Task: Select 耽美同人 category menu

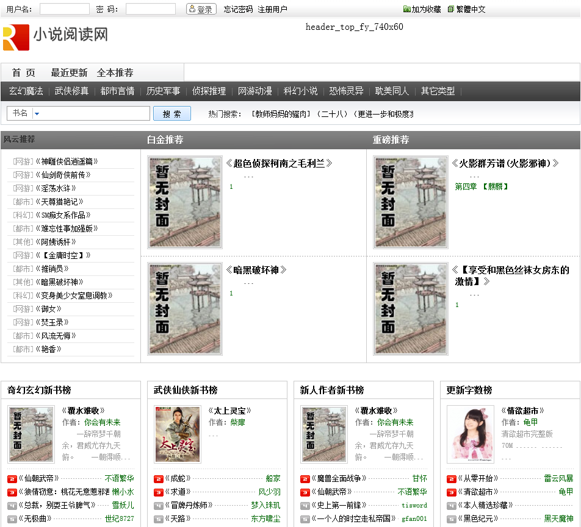Action: click(392, 91)
